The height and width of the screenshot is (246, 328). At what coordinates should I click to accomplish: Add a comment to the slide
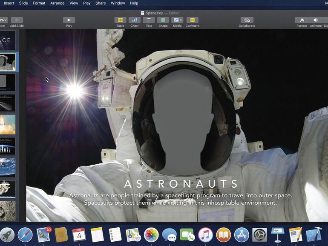[x=192, y=20]
